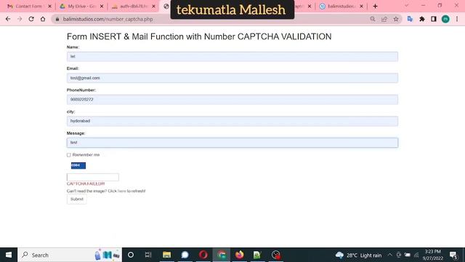Switch to the My Drive tab
This screenshot has width=465, height=262.
click(x=78, y=7)
